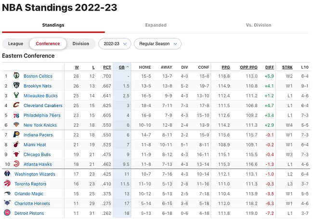Click the Cleveland Cavaliers logo icon
Image resolution: width=313 pixels, height=219 pixels.
tap(16, 105)
